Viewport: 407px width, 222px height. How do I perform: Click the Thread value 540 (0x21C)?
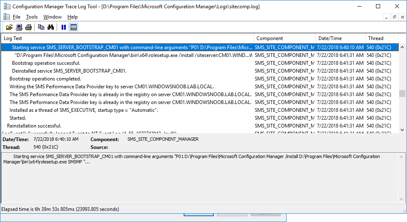pyautogui.click(x=45, y=147)
